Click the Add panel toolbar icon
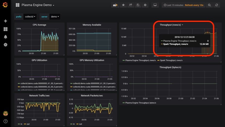Screen dimensions: 225x127 115,5
